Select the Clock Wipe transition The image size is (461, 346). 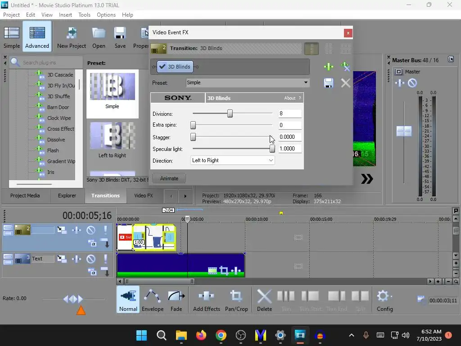coord(59,118)
